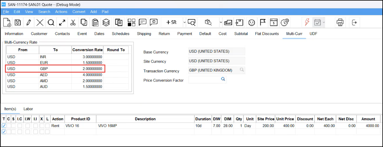
Task: Click the scissors cut icon
Action: (73, 22)
